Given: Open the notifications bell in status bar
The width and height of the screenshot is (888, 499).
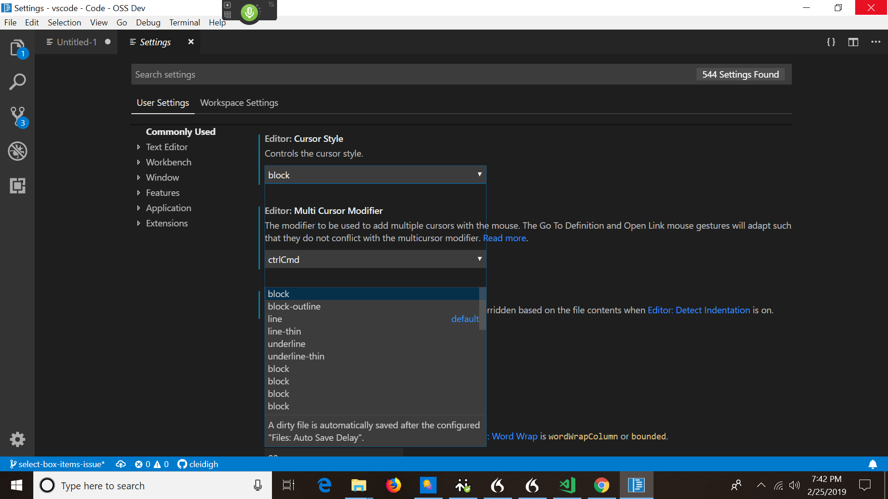Looking at the screenshot, I should click(x=872, y=464).
